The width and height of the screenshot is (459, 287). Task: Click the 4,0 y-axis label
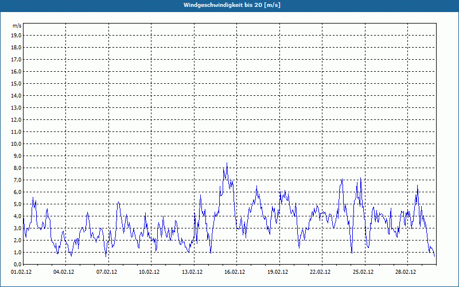(x=17, y=216)
